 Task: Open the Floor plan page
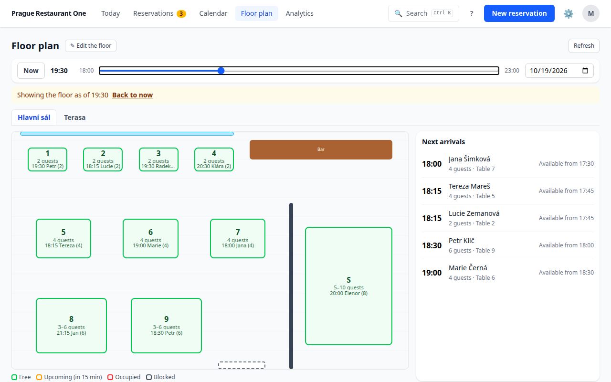tap(257, 13)
